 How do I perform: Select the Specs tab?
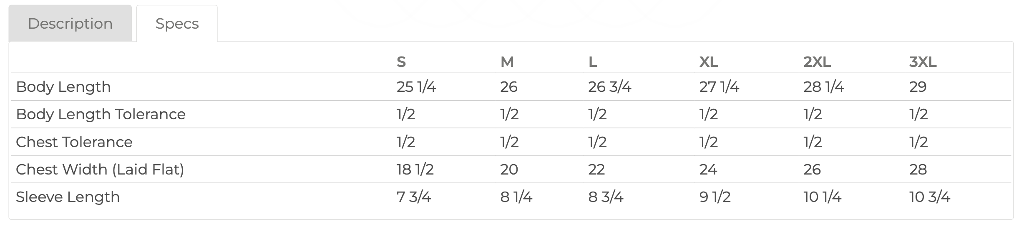[x=177, y=24]
